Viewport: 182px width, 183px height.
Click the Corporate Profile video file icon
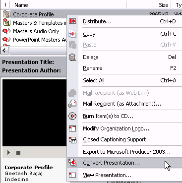[x=6, y=14]
